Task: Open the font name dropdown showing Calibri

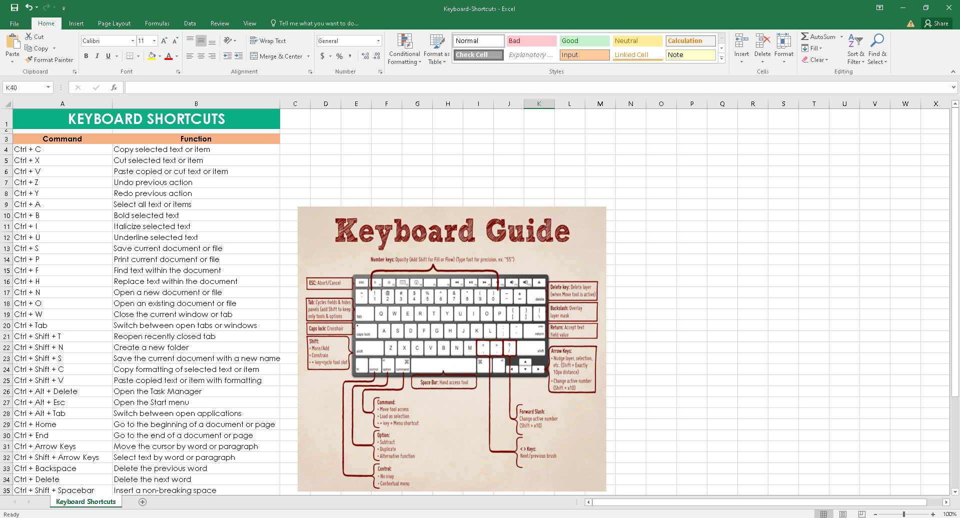Action: click(133, 41)
